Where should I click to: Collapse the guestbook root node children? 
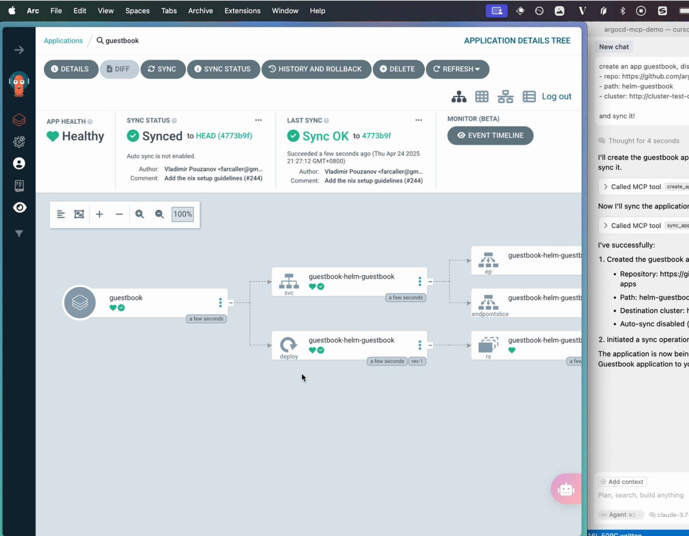click(231, 303)
